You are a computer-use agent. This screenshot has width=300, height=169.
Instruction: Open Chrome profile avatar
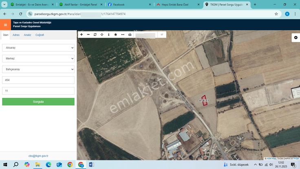coord(287,14)
